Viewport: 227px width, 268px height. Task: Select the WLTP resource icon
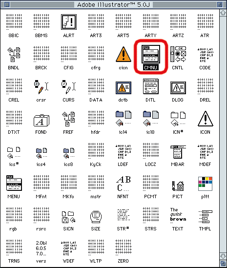pos(96,247)
